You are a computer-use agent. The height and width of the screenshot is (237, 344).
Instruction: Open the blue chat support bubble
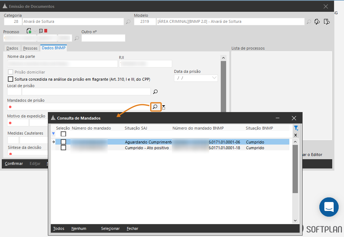(329, 207)
